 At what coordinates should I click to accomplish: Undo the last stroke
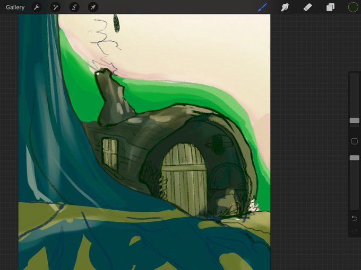pos(355,218)
